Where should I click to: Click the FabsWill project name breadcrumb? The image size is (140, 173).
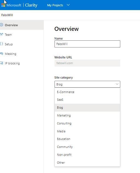tap(7, 15)
